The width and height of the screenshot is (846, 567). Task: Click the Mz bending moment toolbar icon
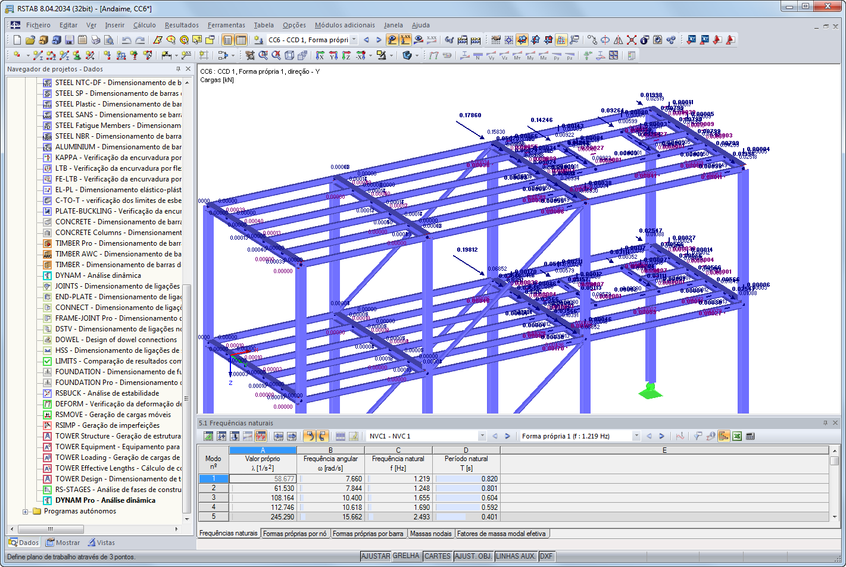(543, 55)
